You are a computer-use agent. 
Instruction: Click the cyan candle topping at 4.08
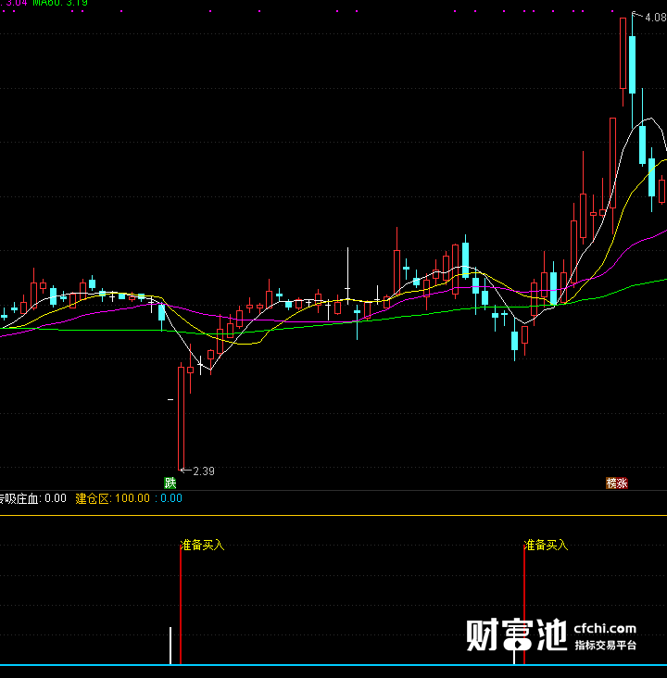(633, 65)
